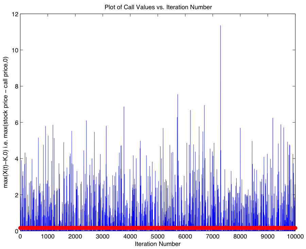
Task: Select the 'Iteration Number' x-axis label
Action: (157, 244)
